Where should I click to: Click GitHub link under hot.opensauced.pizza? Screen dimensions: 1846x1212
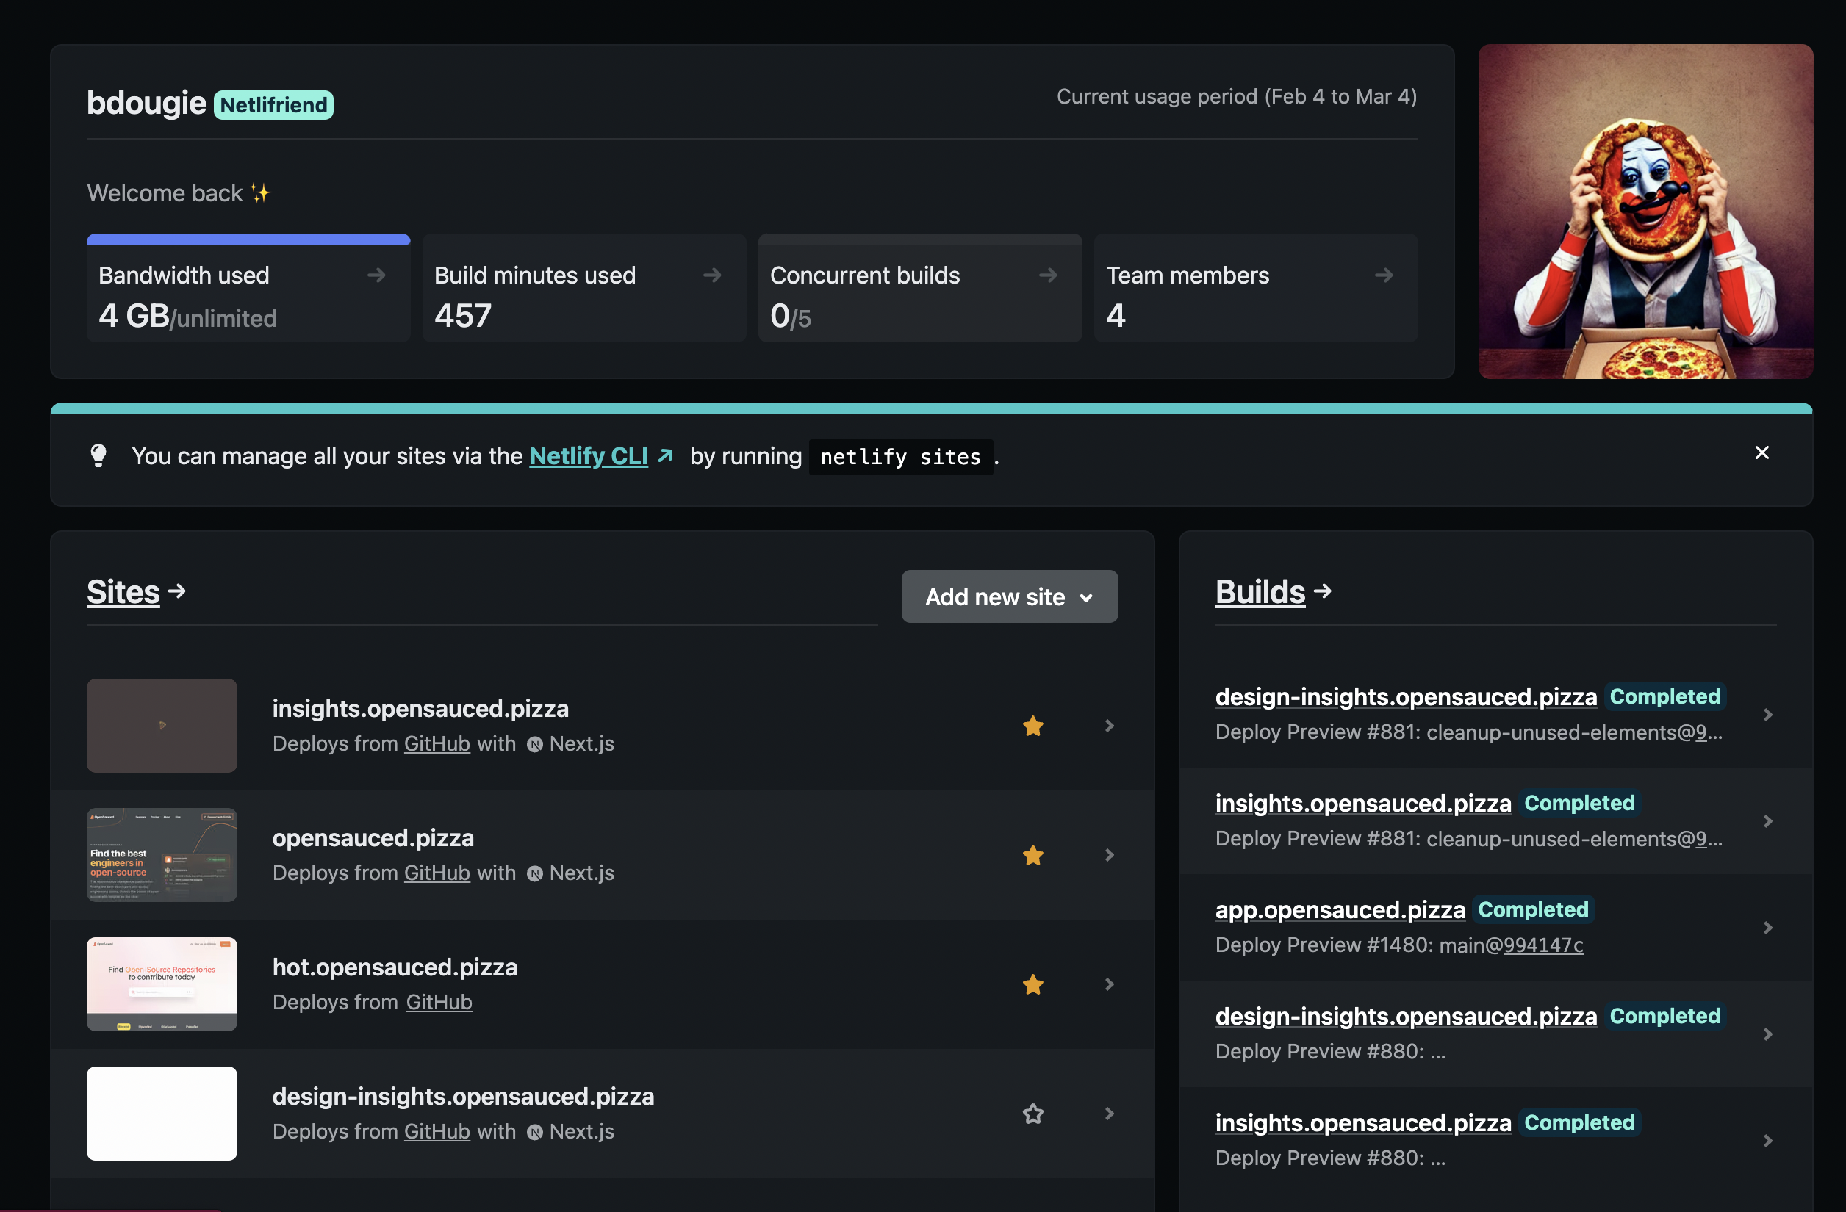439,1002
